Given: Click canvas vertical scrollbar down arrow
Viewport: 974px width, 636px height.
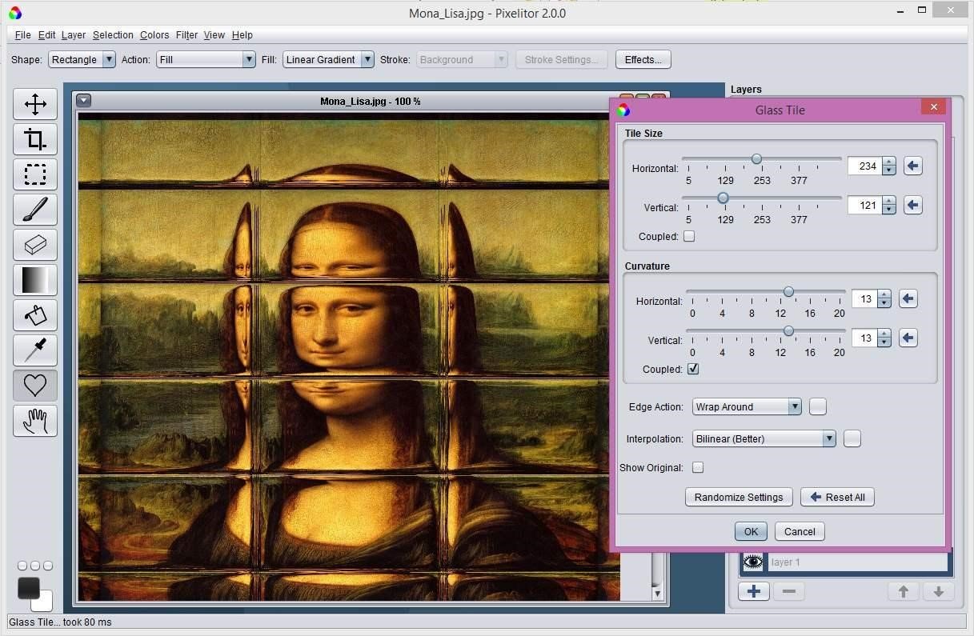Looking at the screenshot, I should [657, 594].
